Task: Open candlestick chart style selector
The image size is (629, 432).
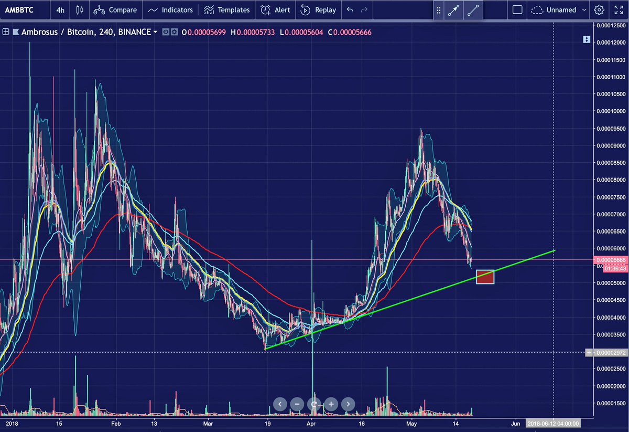Action: (80, 10)
